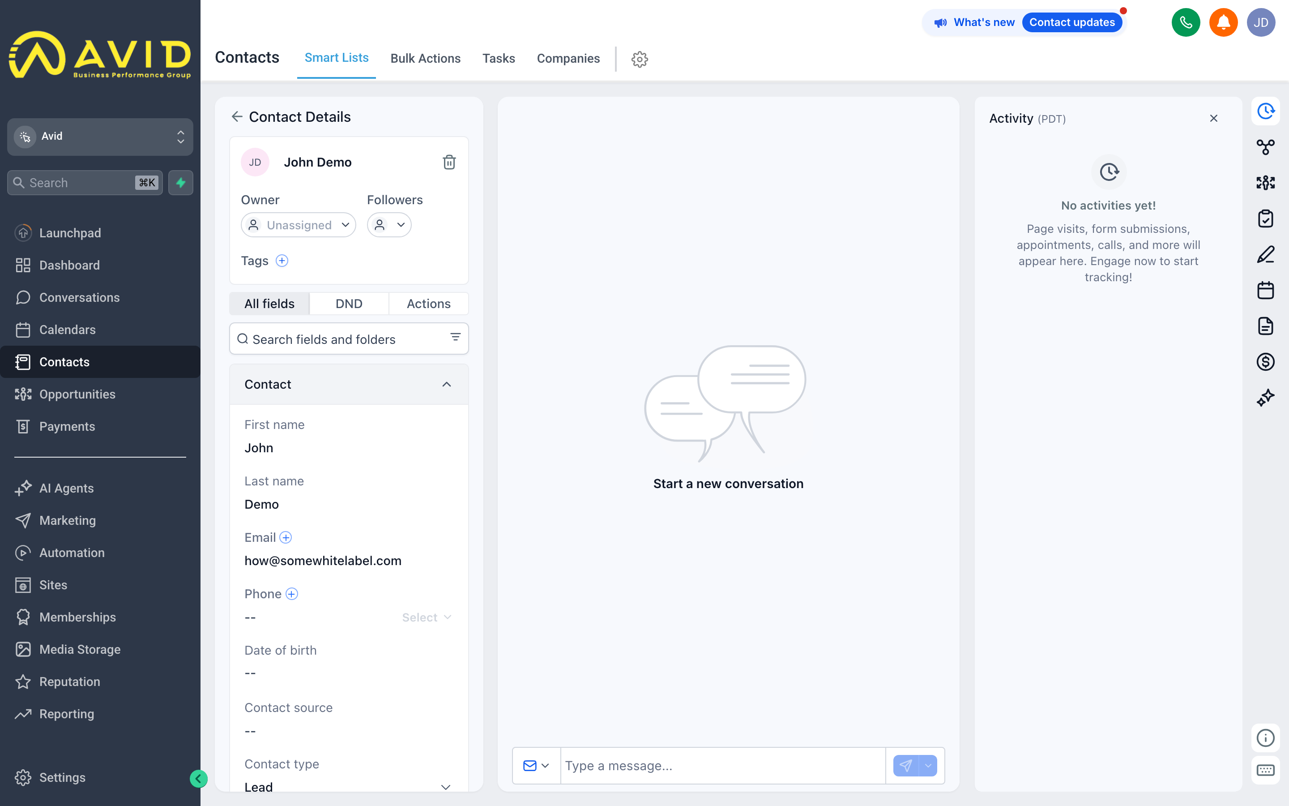Open Opportunities in sidebar
The height and width of the screenshot is (806, 1289).
(x=100, y=394)
